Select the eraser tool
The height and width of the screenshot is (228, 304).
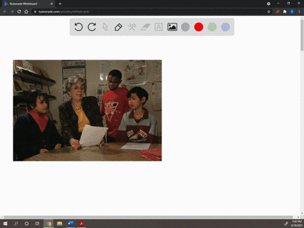point(145,27)
